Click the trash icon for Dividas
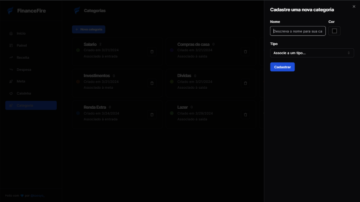 click(245, 83)
